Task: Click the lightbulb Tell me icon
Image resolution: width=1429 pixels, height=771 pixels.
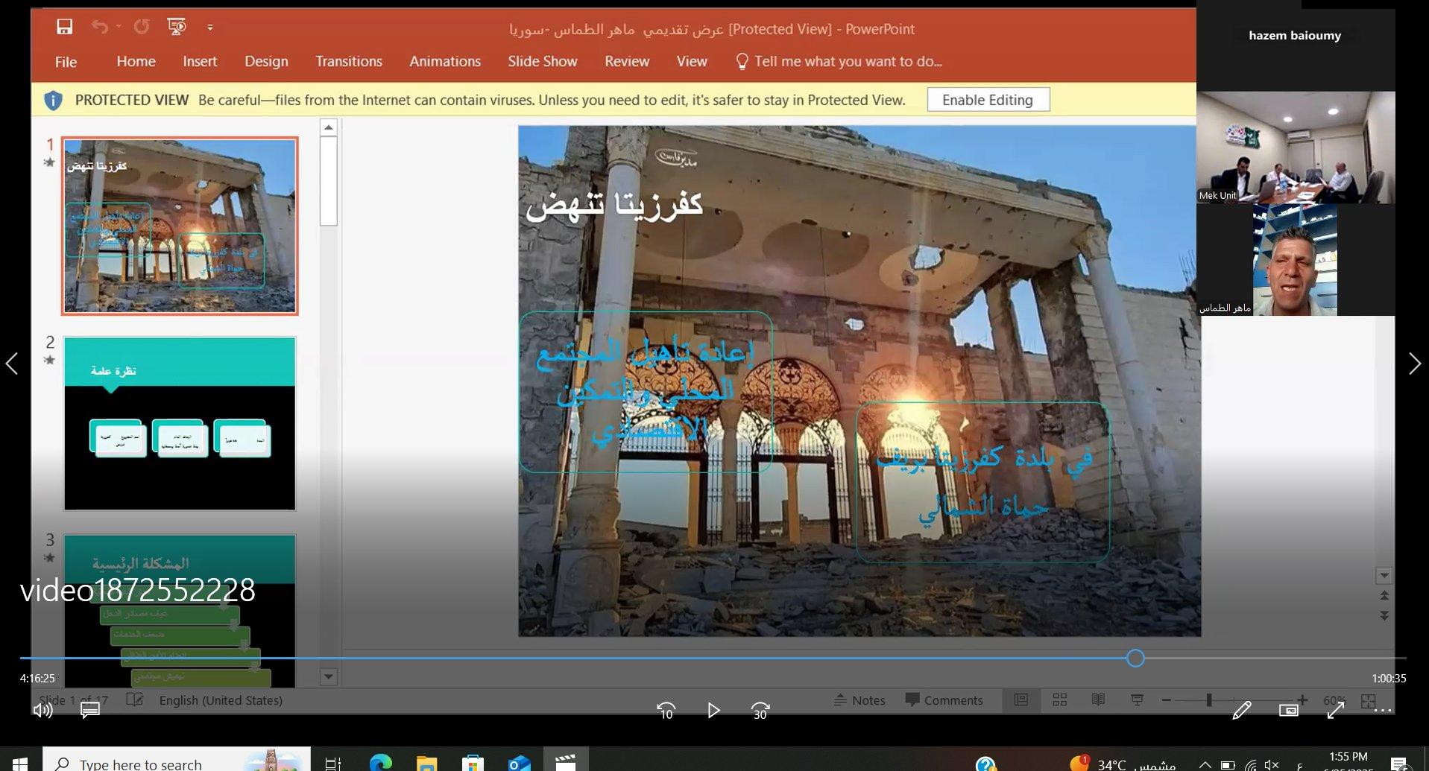Action: (742, 62)
